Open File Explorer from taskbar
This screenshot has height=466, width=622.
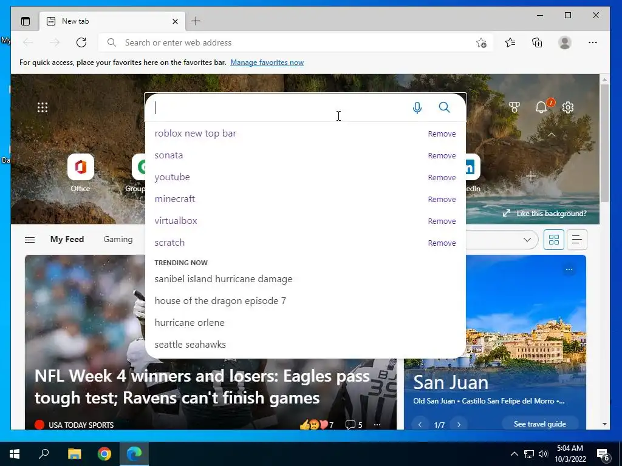pyautogui.click(x=74, y=454)
